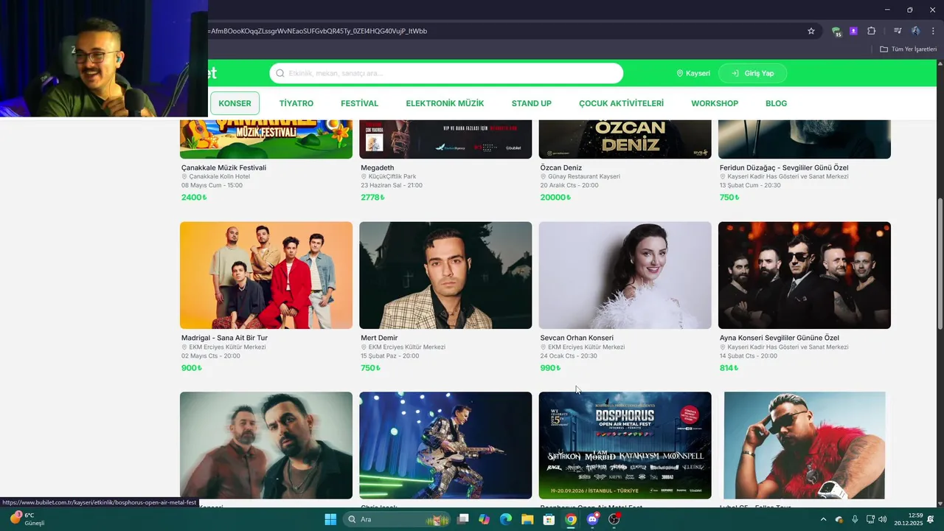The width and height of the screenshot is (944, 531).
Task: Open the Ayna band photo thumbnail
Action: click(x=805, y=275)
